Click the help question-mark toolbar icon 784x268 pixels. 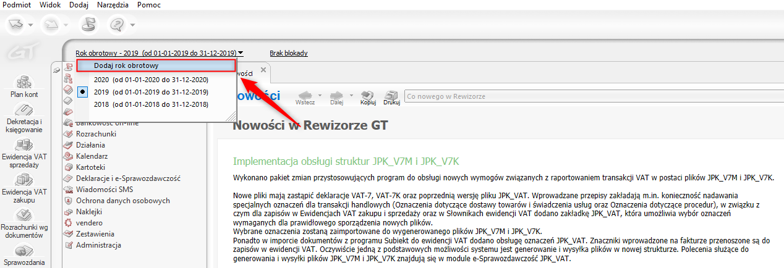point(117,25)
